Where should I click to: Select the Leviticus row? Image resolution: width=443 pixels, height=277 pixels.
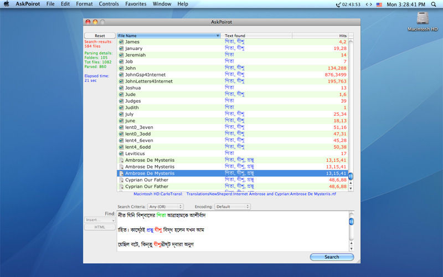coord(232,153)
